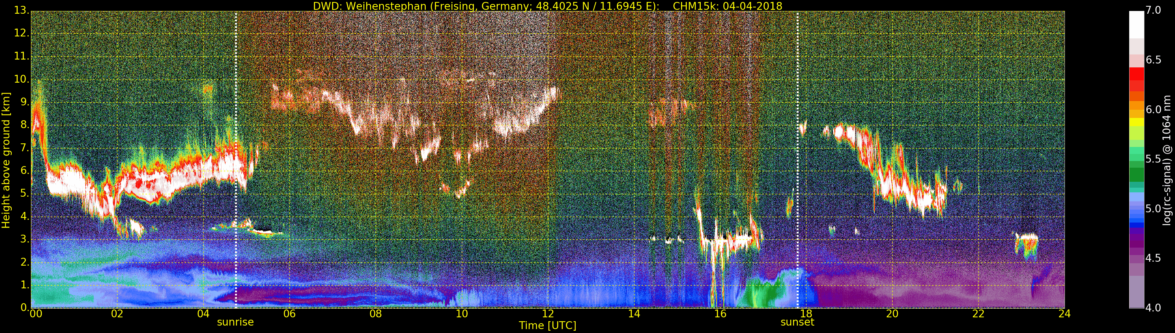The image size is (1175, 333).
Task: Select height axis tick '2.'
Action: tap(25, 262)
